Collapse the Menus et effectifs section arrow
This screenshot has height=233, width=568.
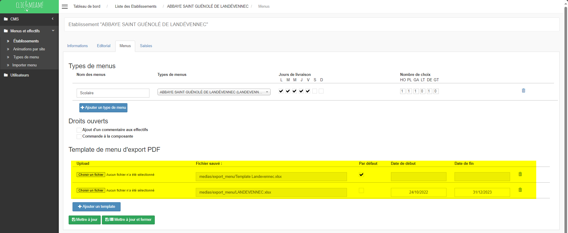click(53, 31)
